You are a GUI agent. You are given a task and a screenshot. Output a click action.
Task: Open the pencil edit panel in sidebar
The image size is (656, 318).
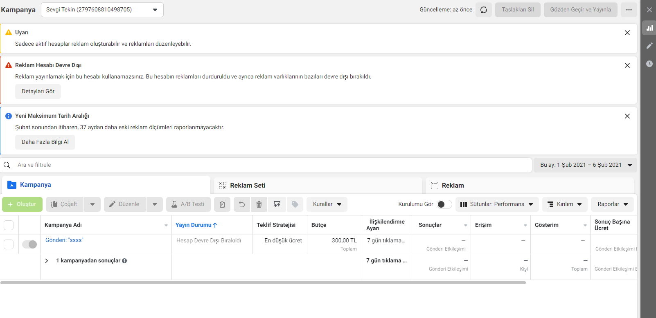coord(649,46)
